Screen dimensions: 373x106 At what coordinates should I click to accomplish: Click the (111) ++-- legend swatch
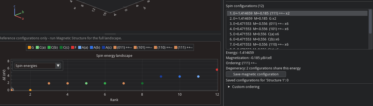(176, 48)
